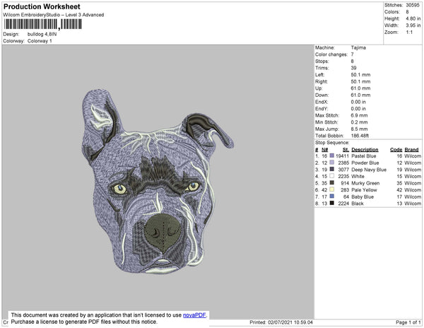Click the 'Color changes:' label
Viewport: 424px width, 328px height.
(331, 54)
